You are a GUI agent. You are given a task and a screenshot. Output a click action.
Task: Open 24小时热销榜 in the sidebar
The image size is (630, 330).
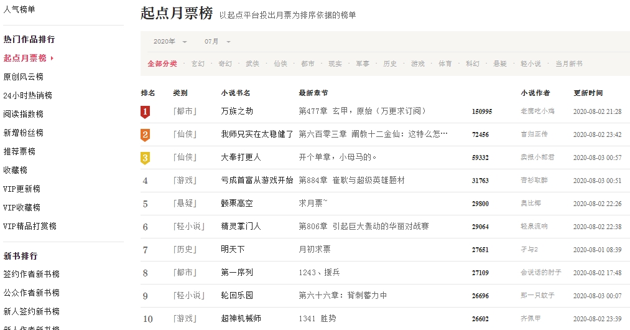point(27,96)
